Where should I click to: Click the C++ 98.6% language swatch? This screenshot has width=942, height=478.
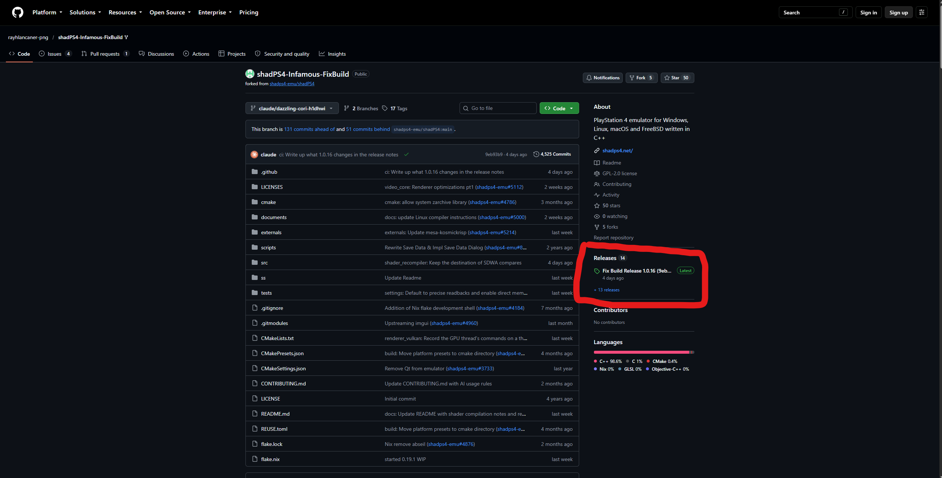click(x=595, y=361)
